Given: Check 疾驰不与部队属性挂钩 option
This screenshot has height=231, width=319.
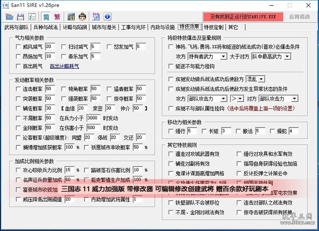Looking at the screenshot, I should pyautogui.click(x=171, y=108).
